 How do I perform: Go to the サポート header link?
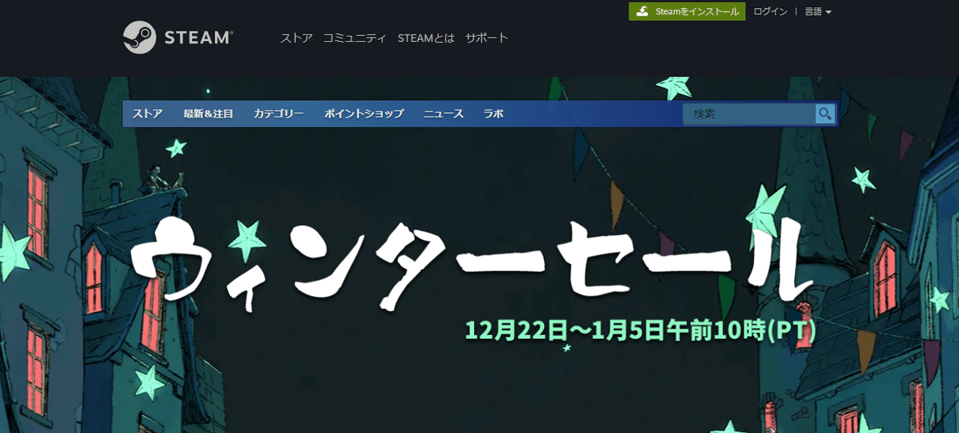click(486, 38)
